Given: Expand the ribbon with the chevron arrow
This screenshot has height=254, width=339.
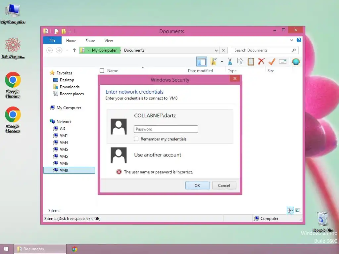Looking at the screenshot, I should pos(291,40).
